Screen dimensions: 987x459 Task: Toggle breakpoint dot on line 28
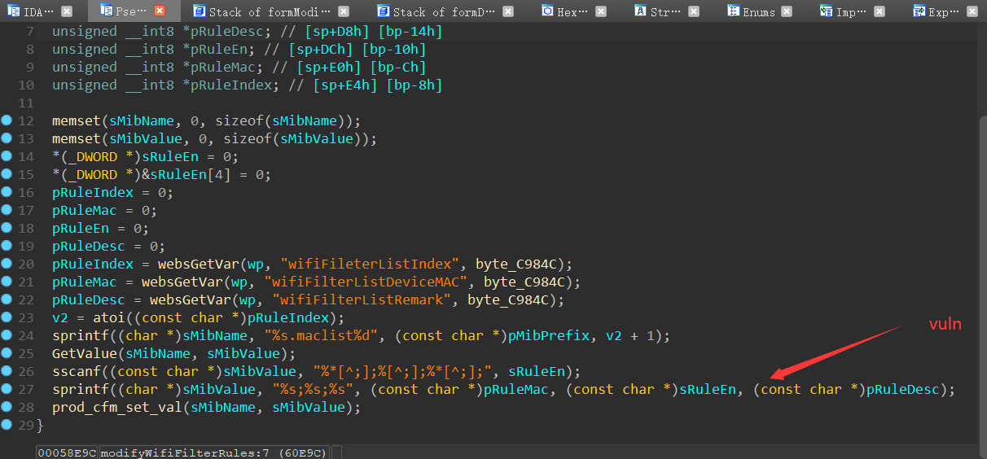click(7, 407)
